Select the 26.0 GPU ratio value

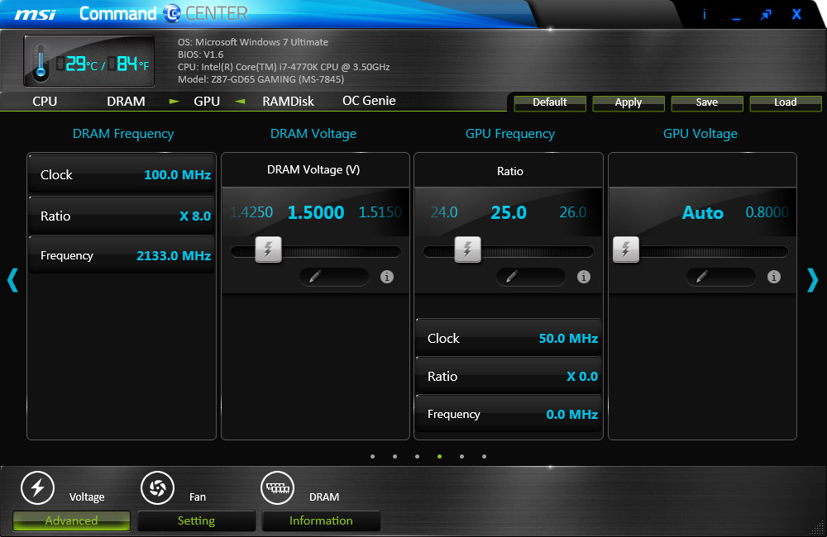point(572,212)
